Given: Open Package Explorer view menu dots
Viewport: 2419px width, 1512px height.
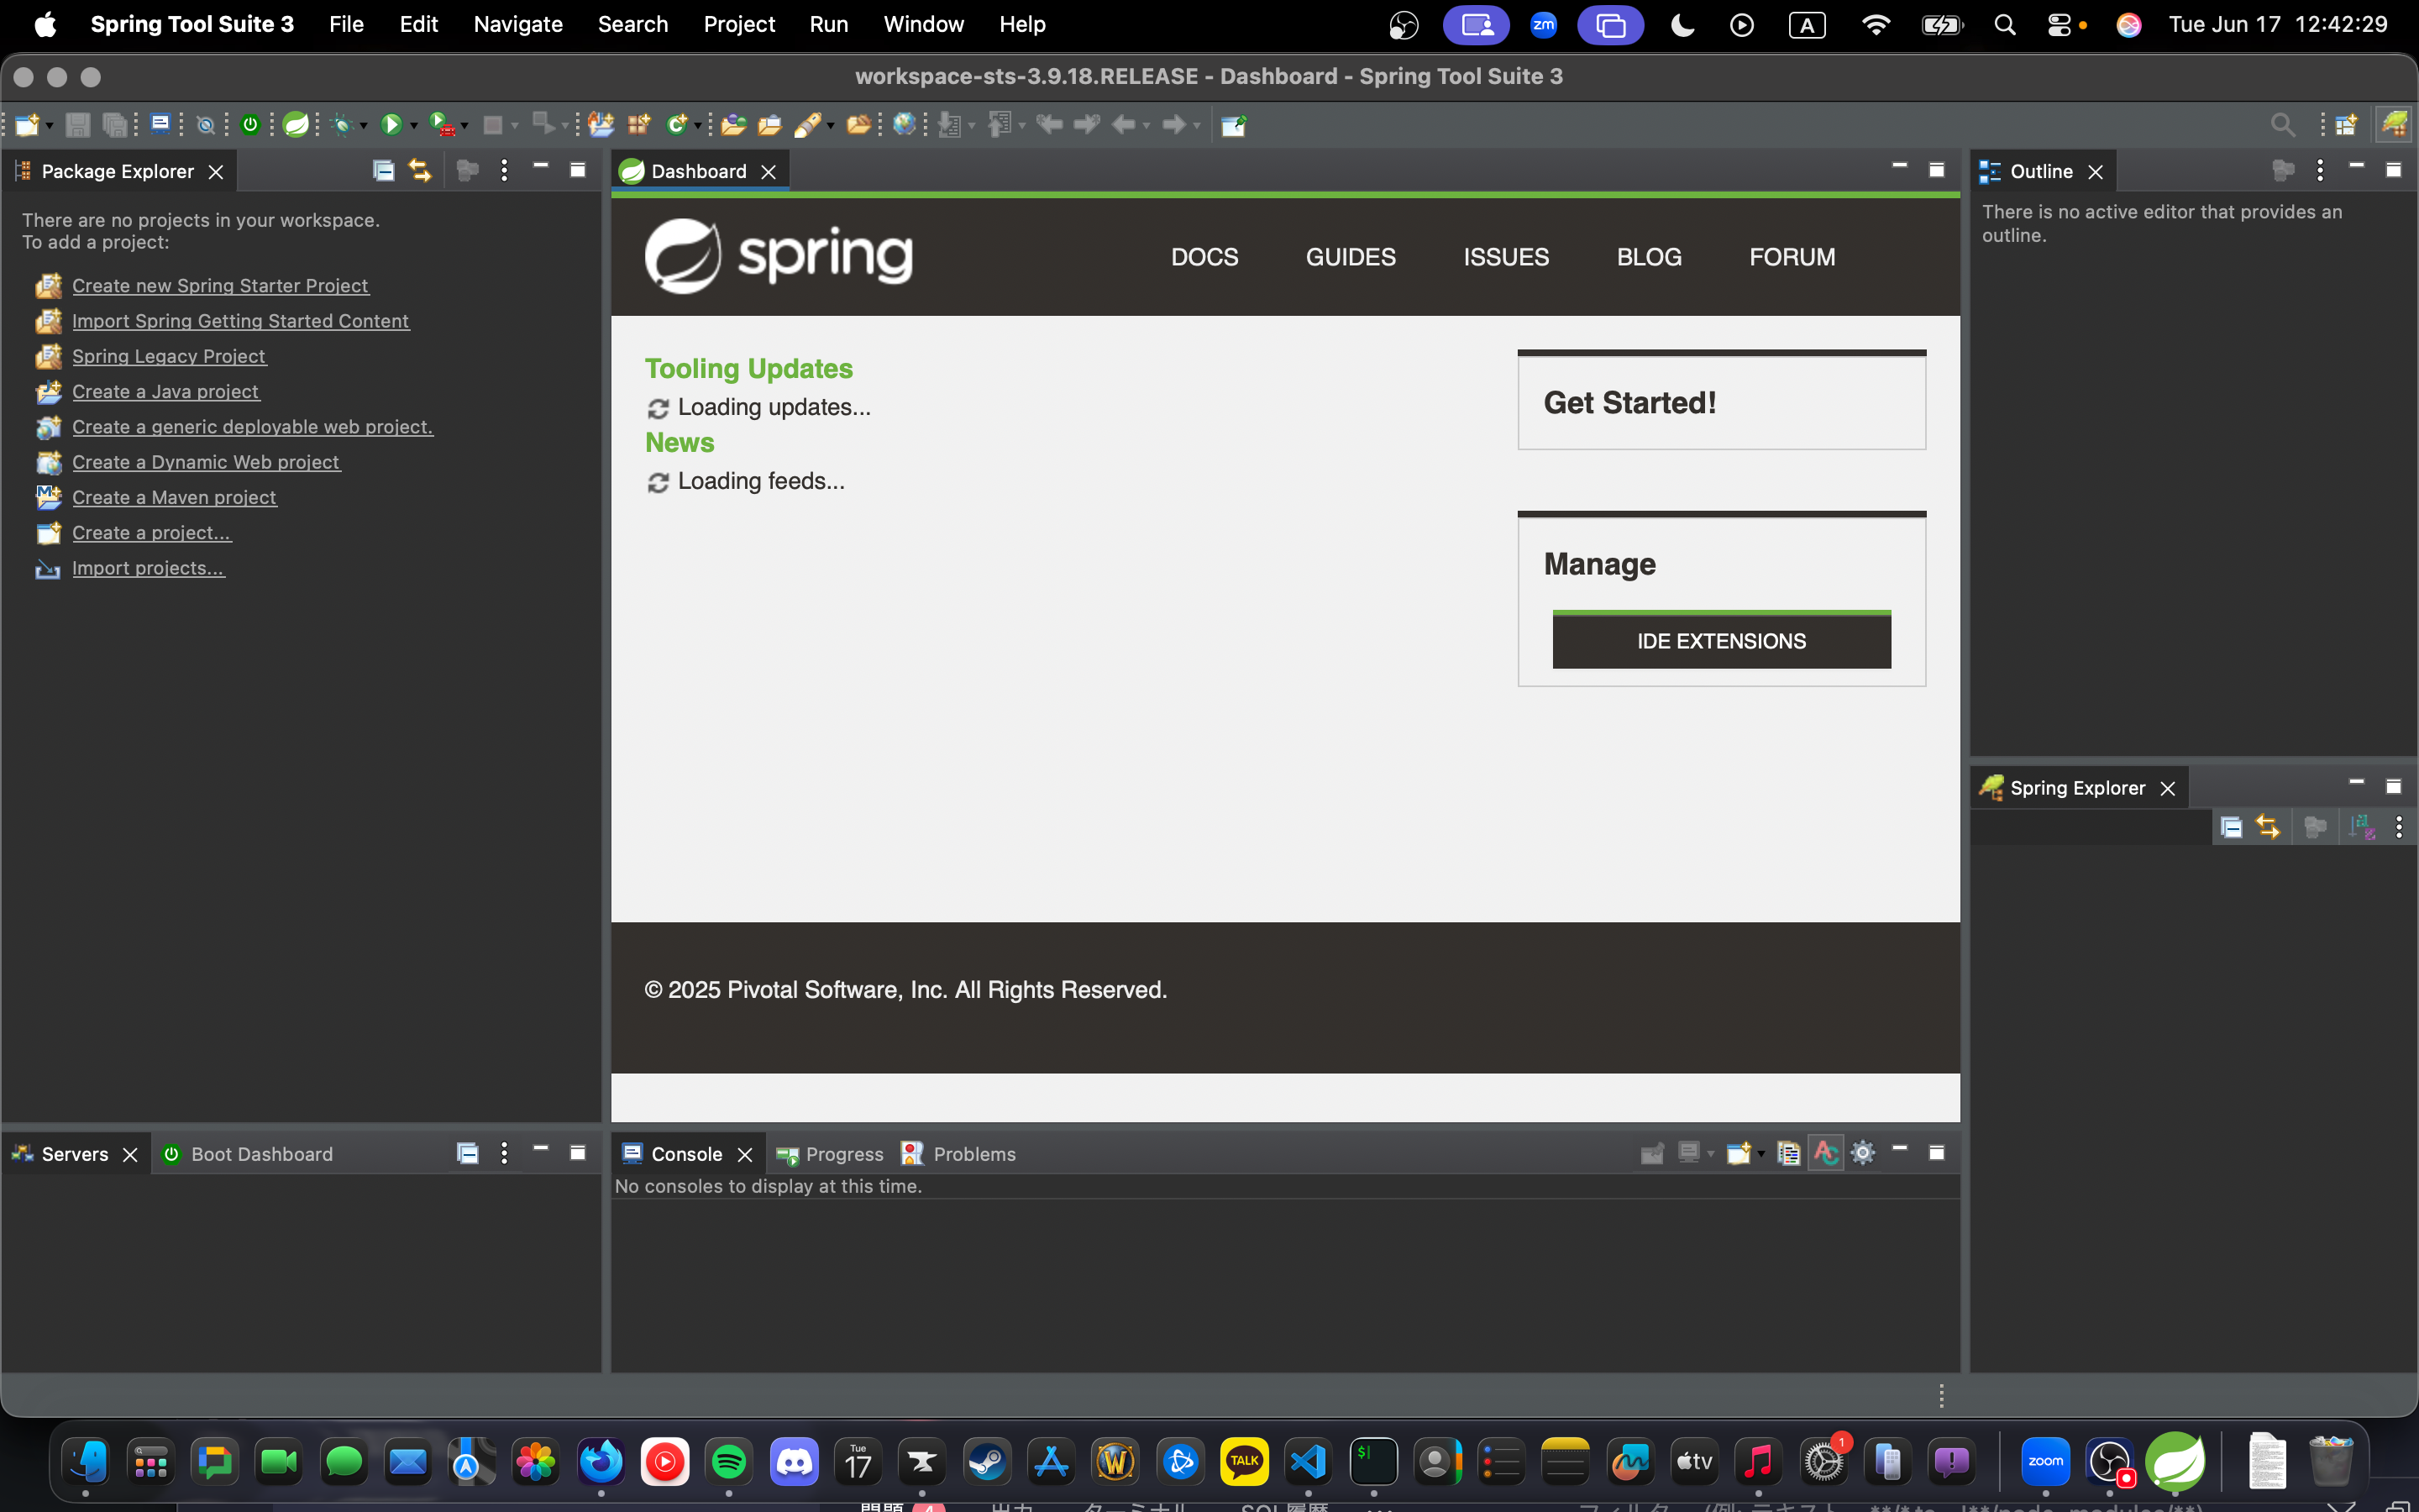Looking at the screenshot, I should coord(505,171).
